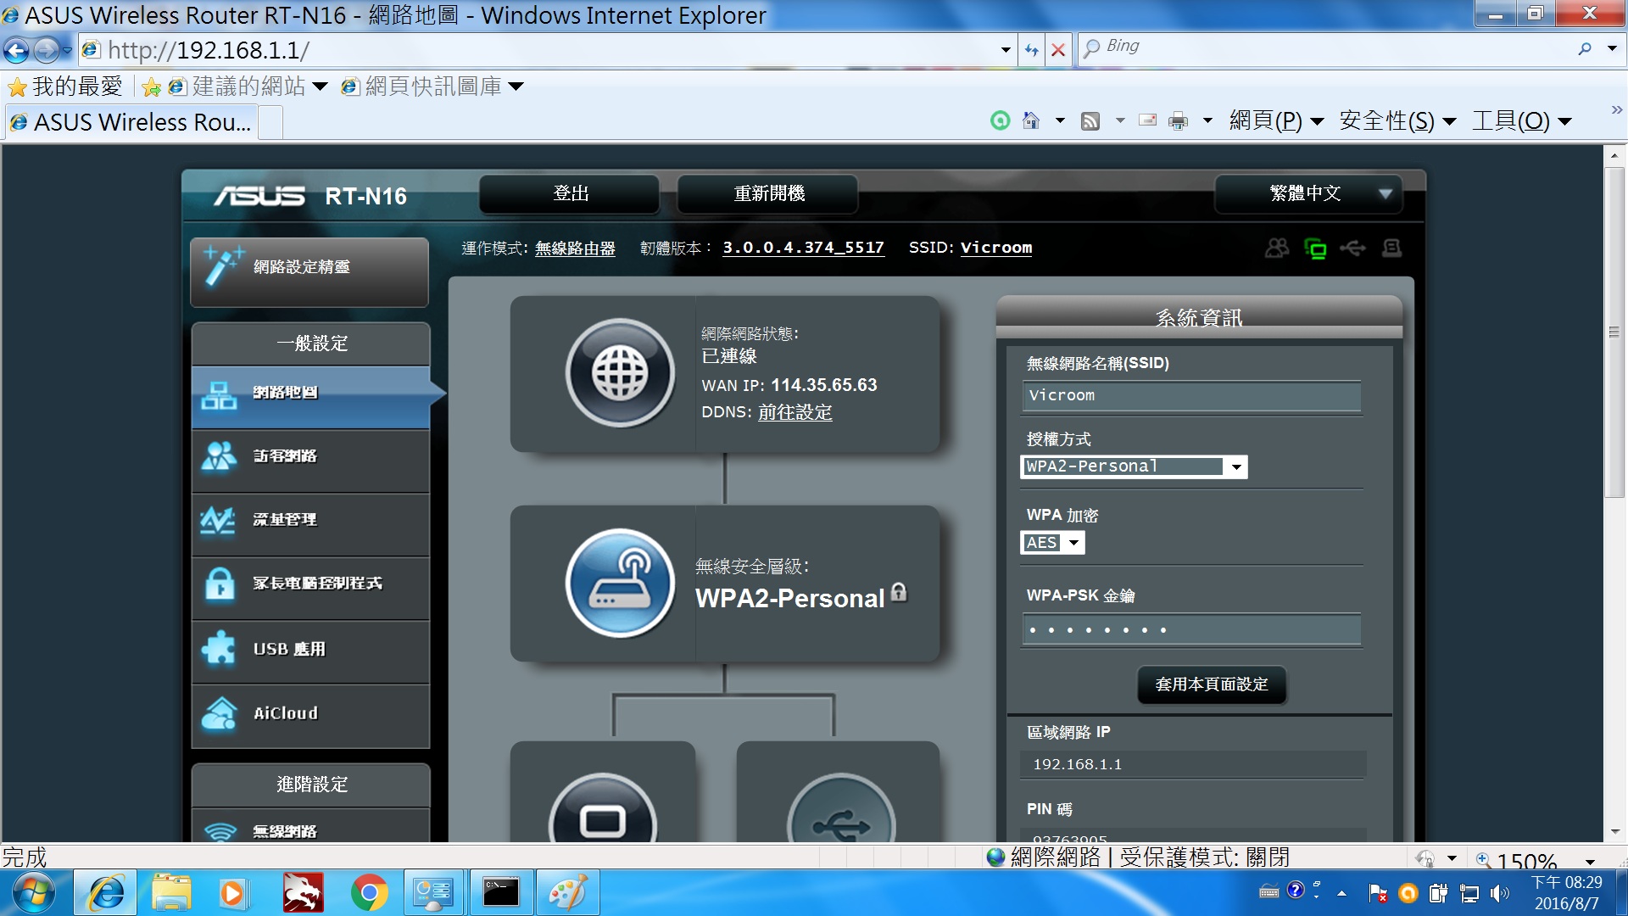Open Windows Explorer folder from taskbar
The image size is (1628, 916).
pos(171,893)
